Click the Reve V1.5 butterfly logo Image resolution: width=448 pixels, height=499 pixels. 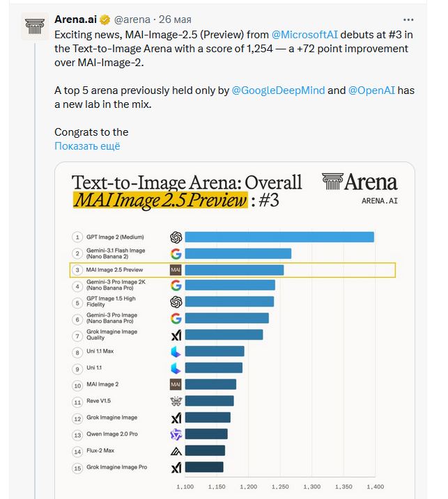[176, 401]
